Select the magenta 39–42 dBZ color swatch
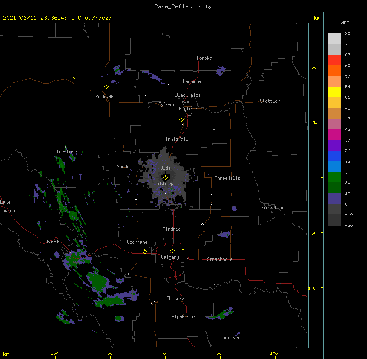 pyautogui.click(x=335, y=134)
